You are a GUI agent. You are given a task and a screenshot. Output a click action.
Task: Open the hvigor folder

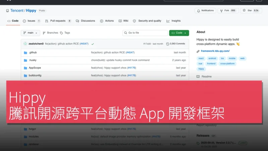coord(32,129)
